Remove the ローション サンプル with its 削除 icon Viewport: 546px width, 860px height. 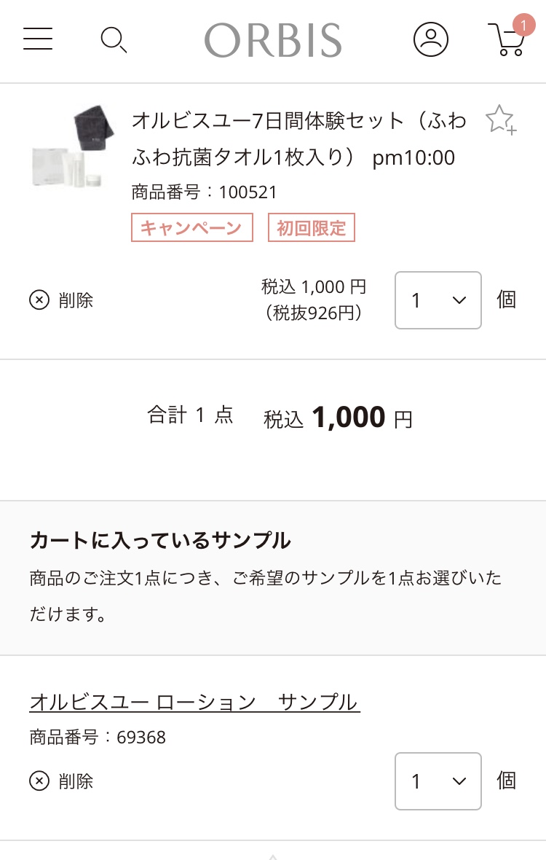point(39,781)
